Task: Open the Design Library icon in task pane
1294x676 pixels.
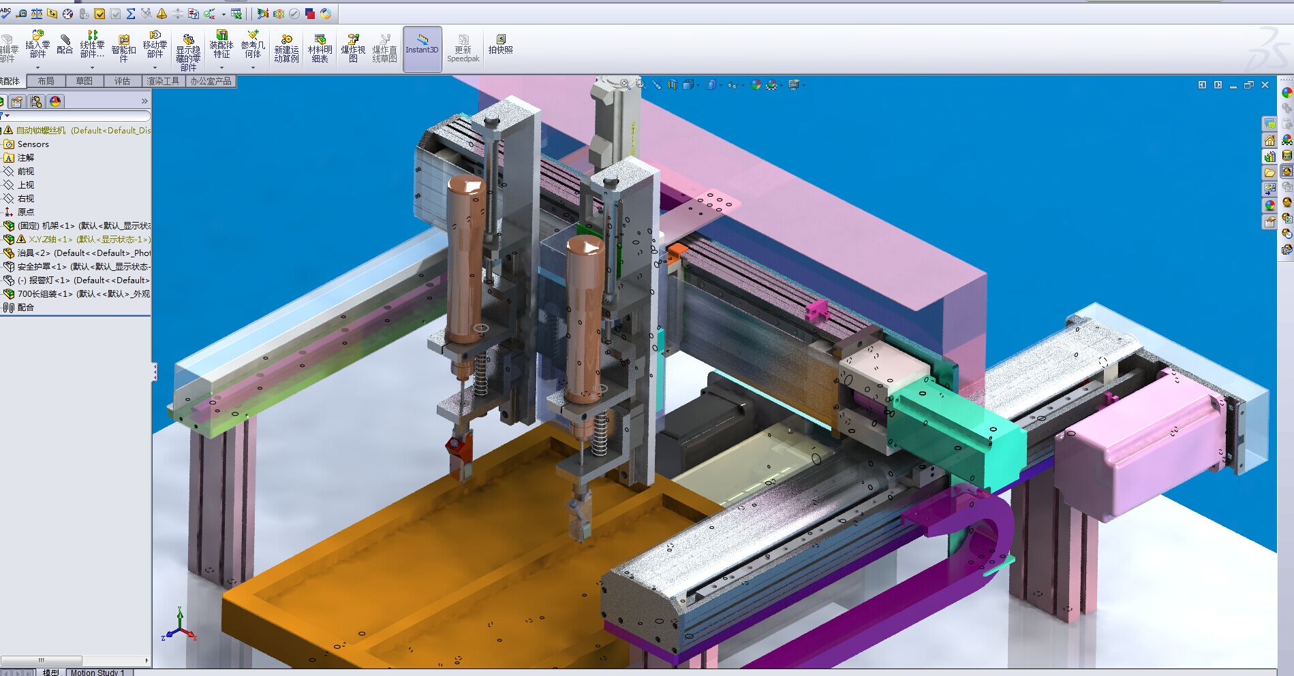Action: tap(1269, 157)
